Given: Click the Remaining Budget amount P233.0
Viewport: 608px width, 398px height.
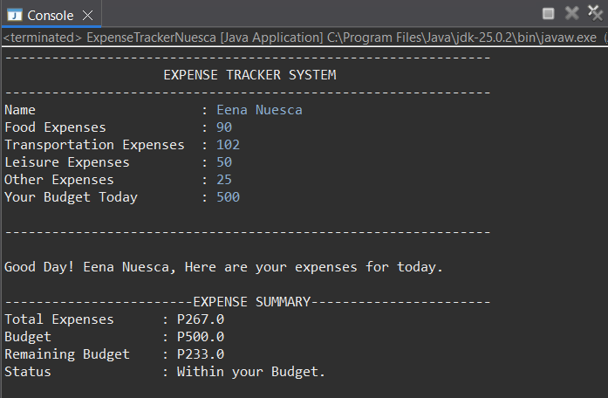Looking at the screenshot, I should pos(201,354).
